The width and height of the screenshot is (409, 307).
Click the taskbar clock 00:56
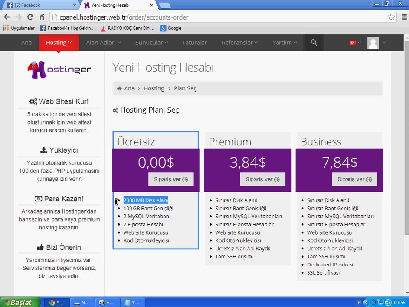[399, 303]
